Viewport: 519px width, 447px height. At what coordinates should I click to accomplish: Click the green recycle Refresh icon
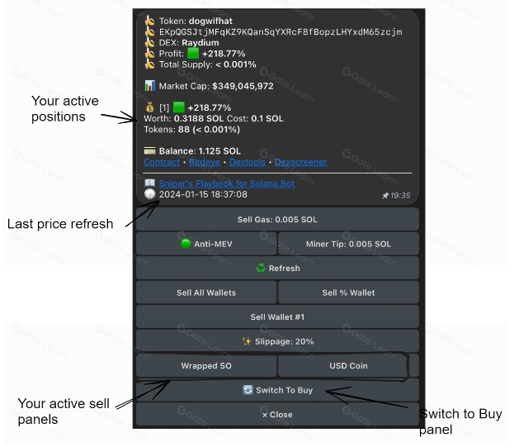(261, 269)
